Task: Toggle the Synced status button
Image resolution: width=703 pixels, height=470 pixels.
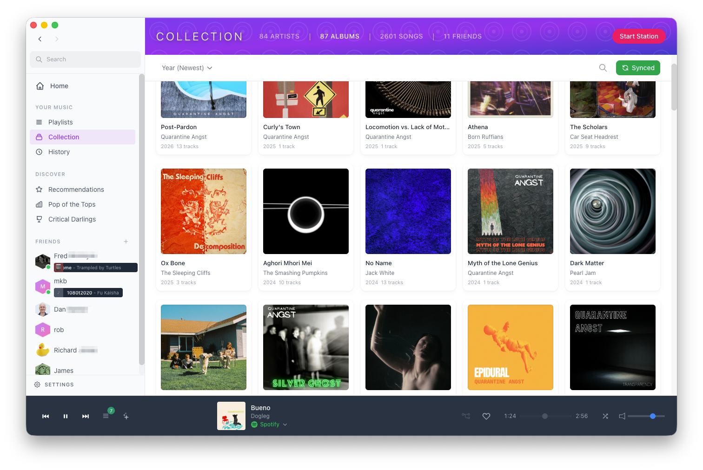Action: 638,68
